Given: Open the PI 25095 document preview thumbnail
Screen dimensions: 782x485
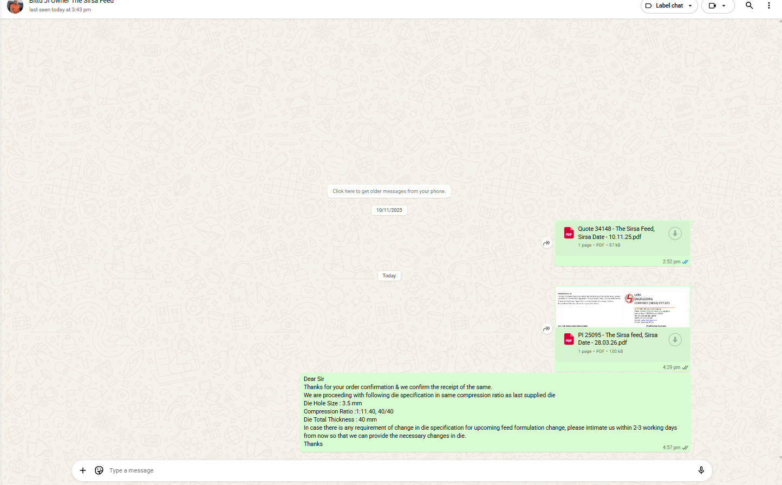Looking at the screenshot, I should click(x=622, y=307).
